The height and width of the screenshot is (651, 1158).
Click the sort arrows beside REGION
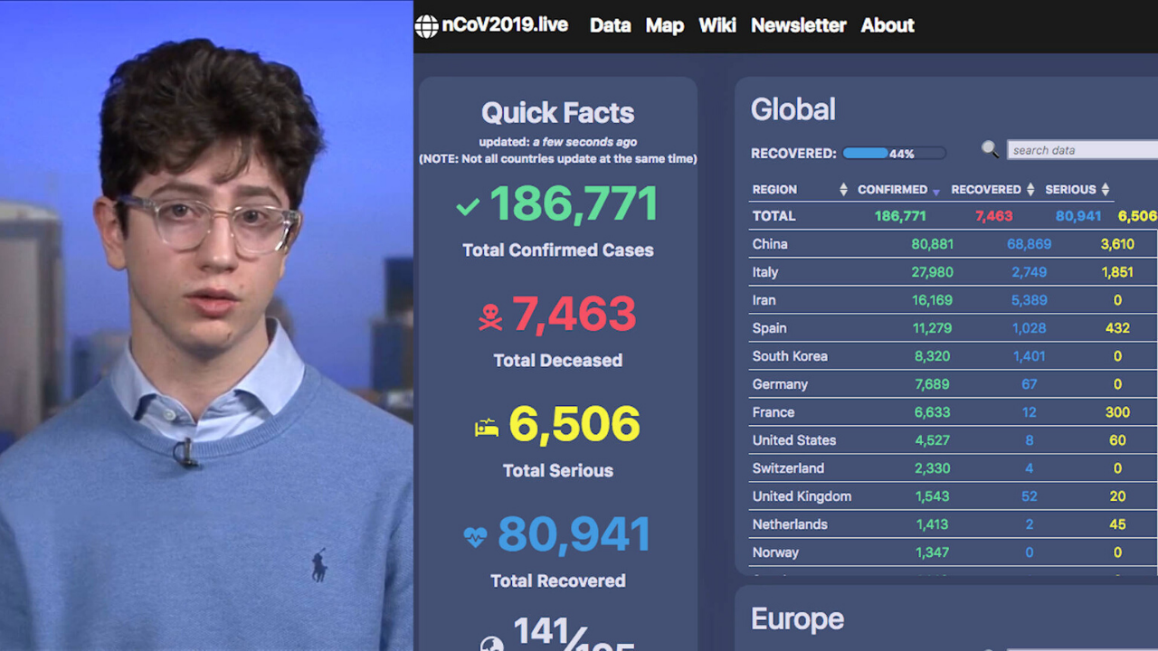coord(843,190)
